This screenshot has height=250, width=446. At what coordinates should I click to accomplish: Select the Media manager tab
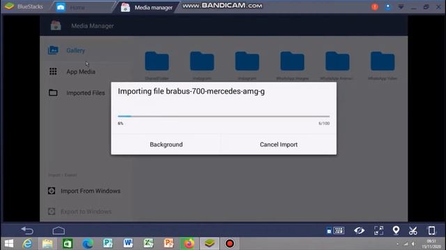pos(147,8)
